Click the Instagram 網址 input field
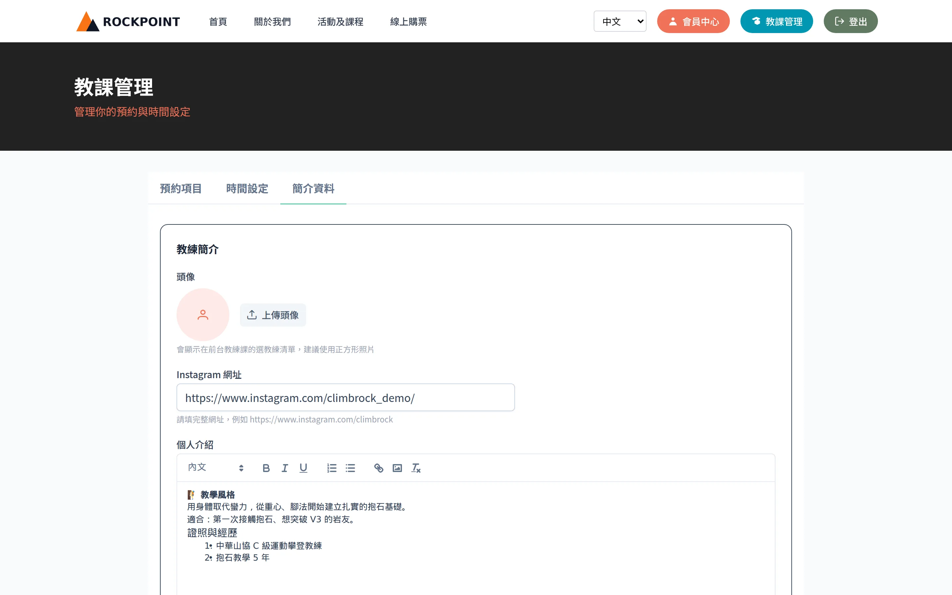The height and width of the screenshot is (595, 952). click(345, 397)
